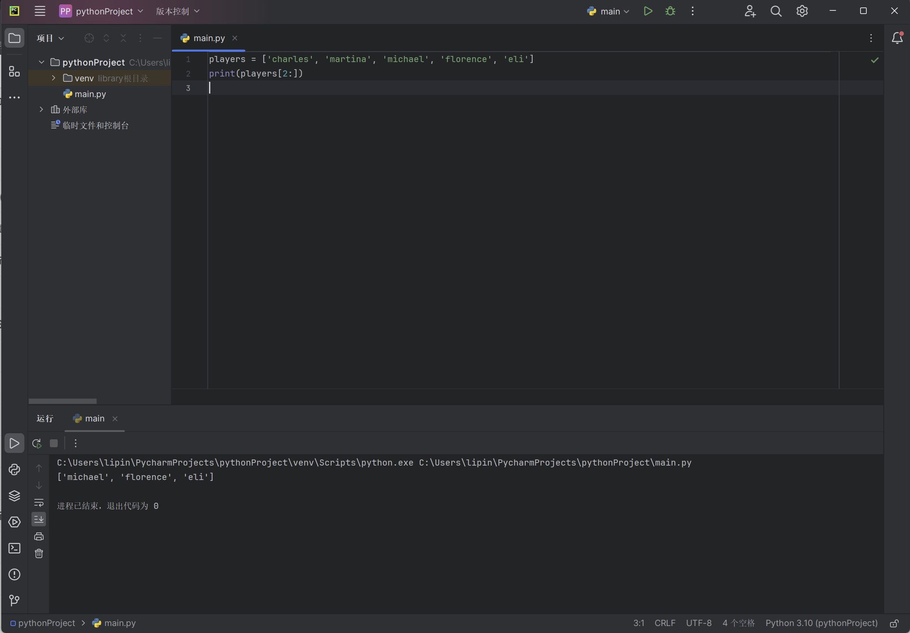The height and width of the screenshot is (633, 910).
Task: Rerun main in run panel
Action: pos(37,444)
